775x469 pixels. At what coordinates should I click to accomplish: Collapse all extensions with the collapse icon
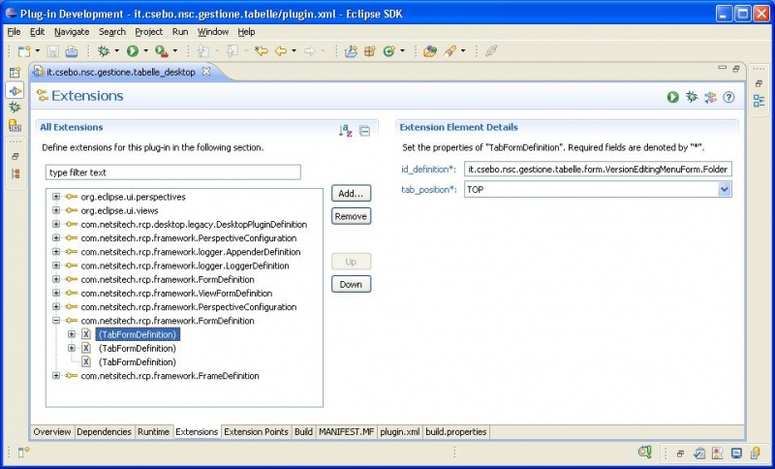(x=365, y=131)
